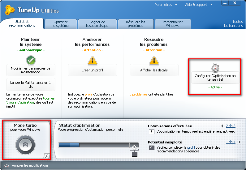Viewport: 246px width, 170px height.
Task: Click the Afficher les détails button
Action: pos(154,70)
